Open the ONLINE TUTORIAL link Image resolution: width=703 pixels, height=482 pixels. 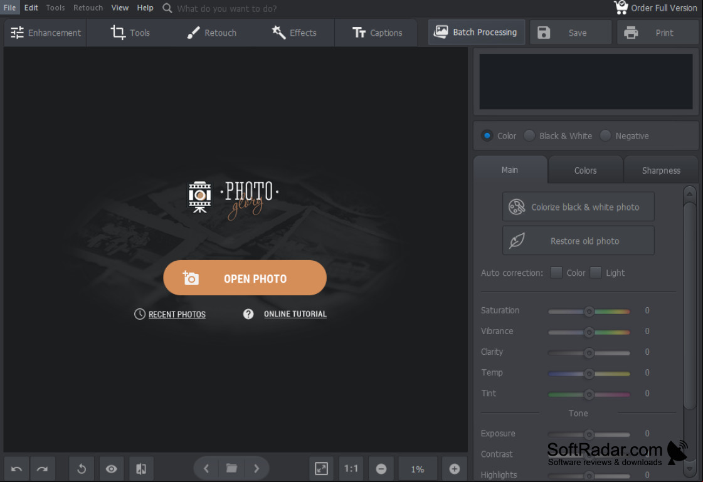(295, 314)
